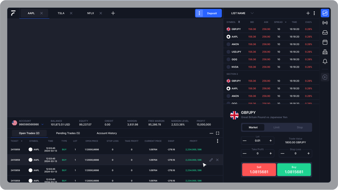
Task: Increase the Take Profit value
Action: click(x=271, y=153)
